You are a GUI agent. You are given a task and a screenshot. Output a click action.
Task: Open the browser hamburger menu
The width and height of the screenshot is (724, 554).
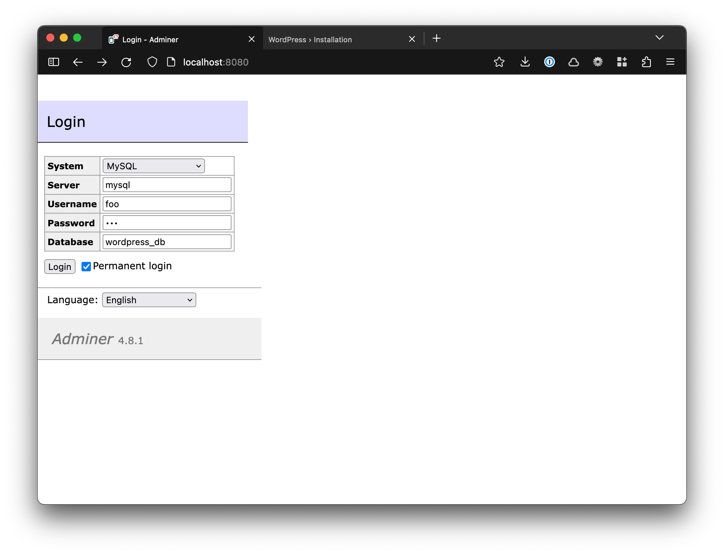tap(670, 62)
